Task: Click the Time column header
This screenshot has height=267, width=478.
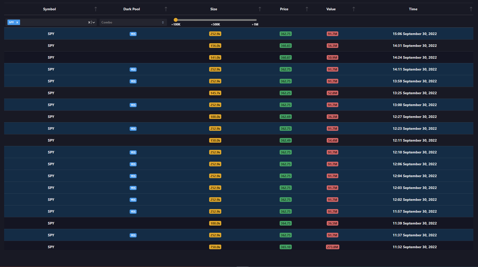Action: (413, 9)
